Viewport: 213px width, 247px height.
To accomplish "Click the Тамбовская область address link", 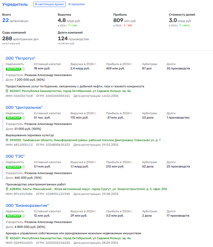I will (85, 140).
